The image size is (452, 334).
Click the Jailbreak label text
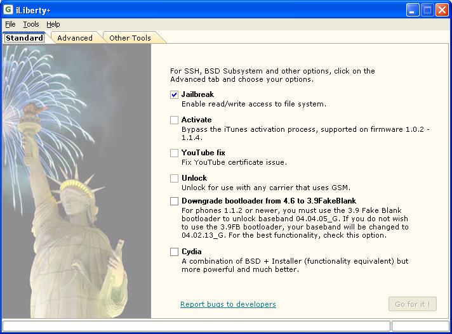(x=197, y=94)
